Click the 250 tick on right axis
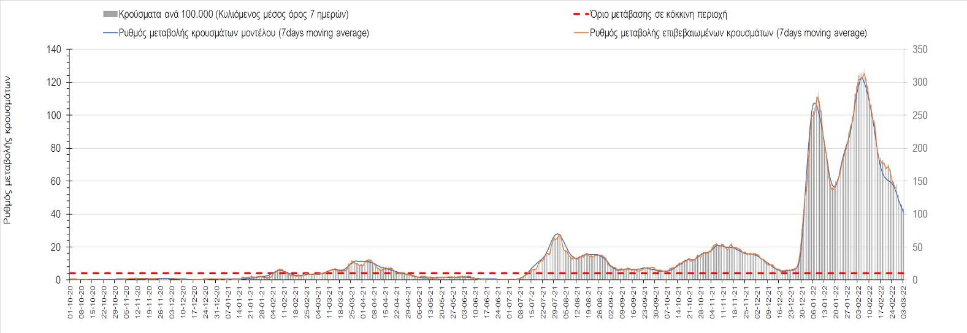Image resolution: width=967 pixels, height=333 pixels. point(920,115)
